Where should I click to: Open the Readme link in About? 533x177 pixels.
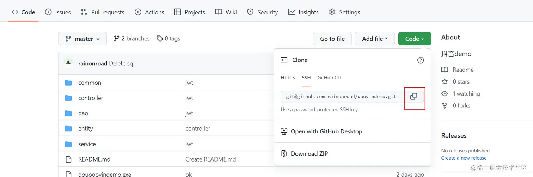click(x=458, y=70)
